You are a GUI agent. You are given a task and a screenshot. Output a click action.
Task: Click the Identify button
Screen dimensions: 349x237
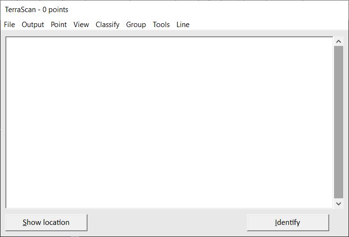pos(288,222)
